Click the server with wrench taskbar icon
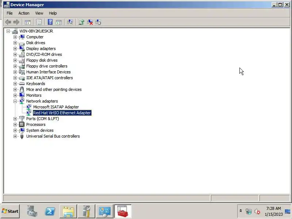The width and height of the screenshot is (292, 219). pyautogui.click(x=87, y=211)
